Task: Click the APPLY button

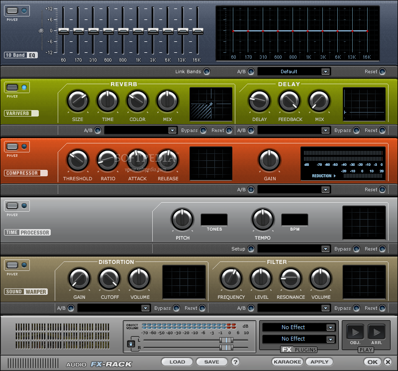Action: pyautogui.click(x=319, y=362)
